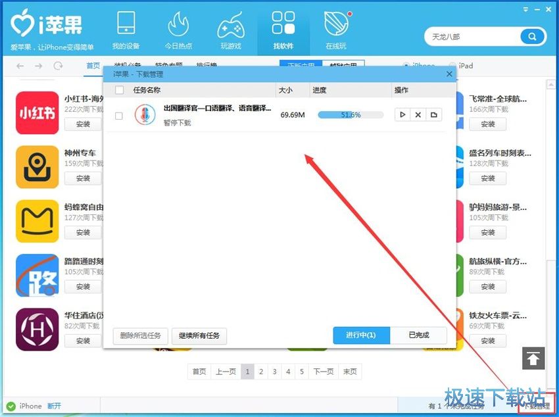Click the 断开 disconnect link
This screenshot has height=417, width=559.
(x=54, y=406)
